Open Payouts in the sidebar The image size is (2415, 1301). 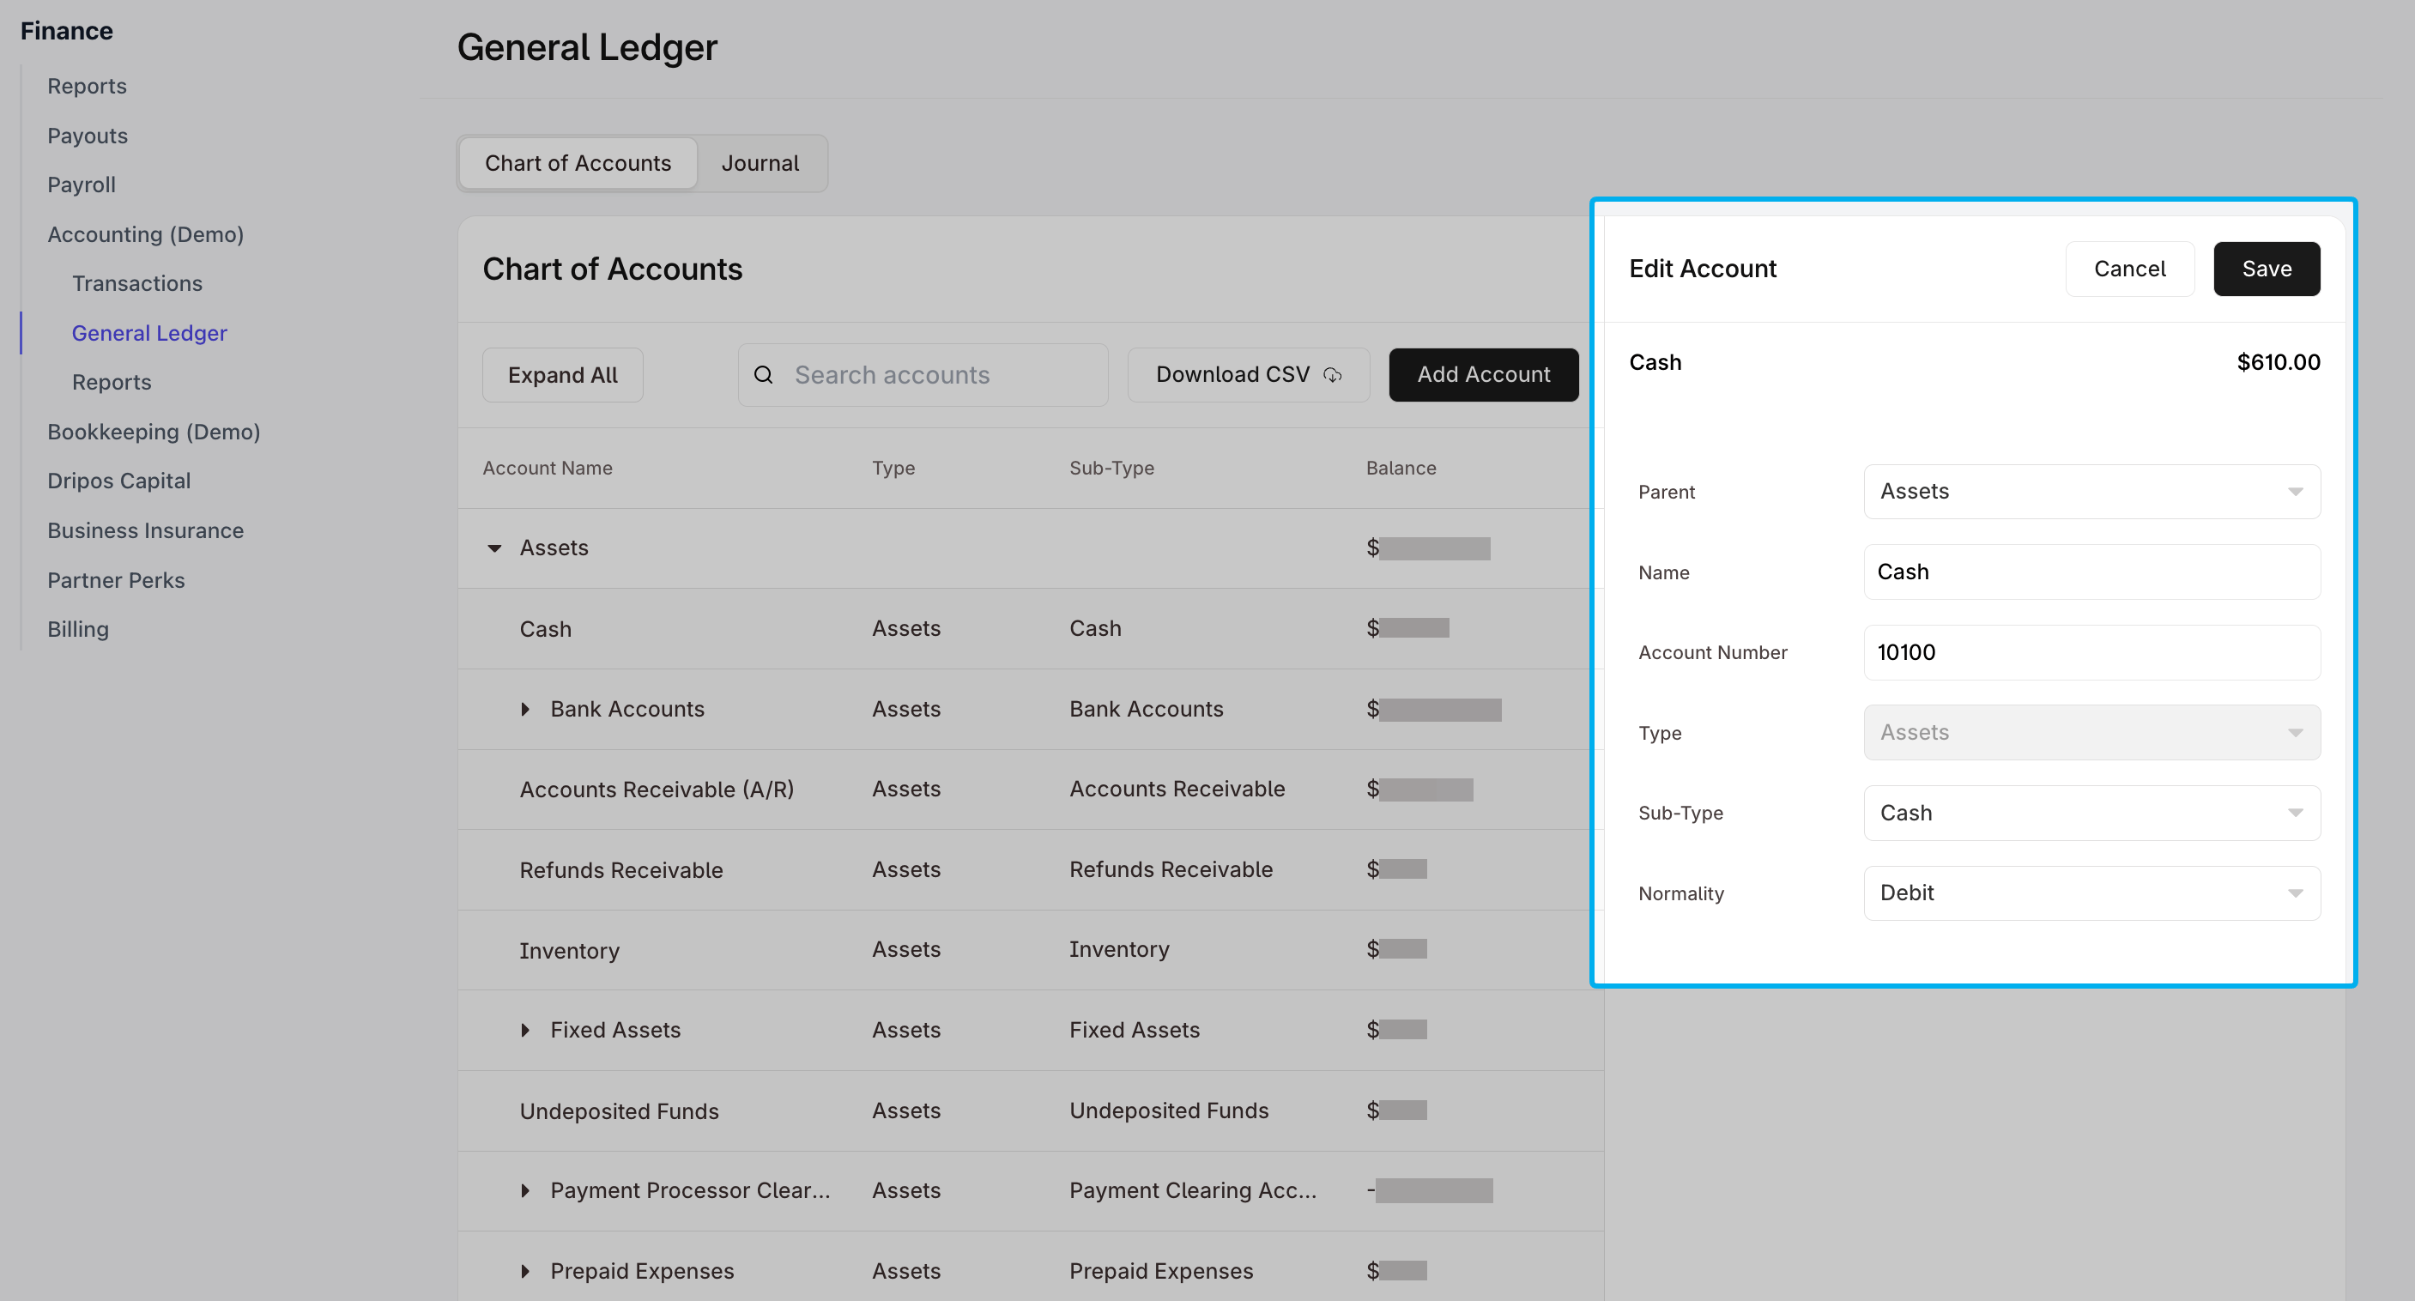click(88, 136)
